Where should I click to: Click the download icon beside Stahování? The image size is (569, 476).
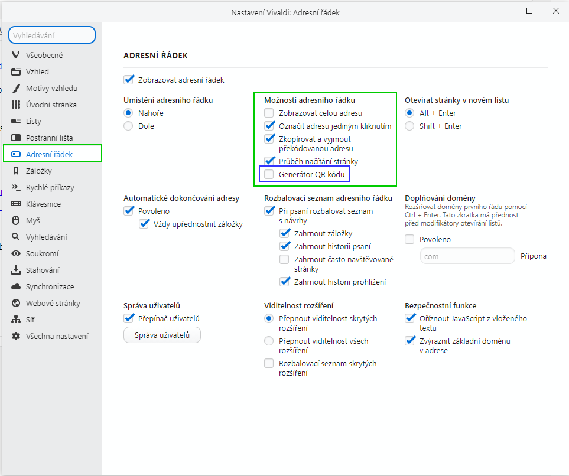pyautogui.click(x=15, y=270)
